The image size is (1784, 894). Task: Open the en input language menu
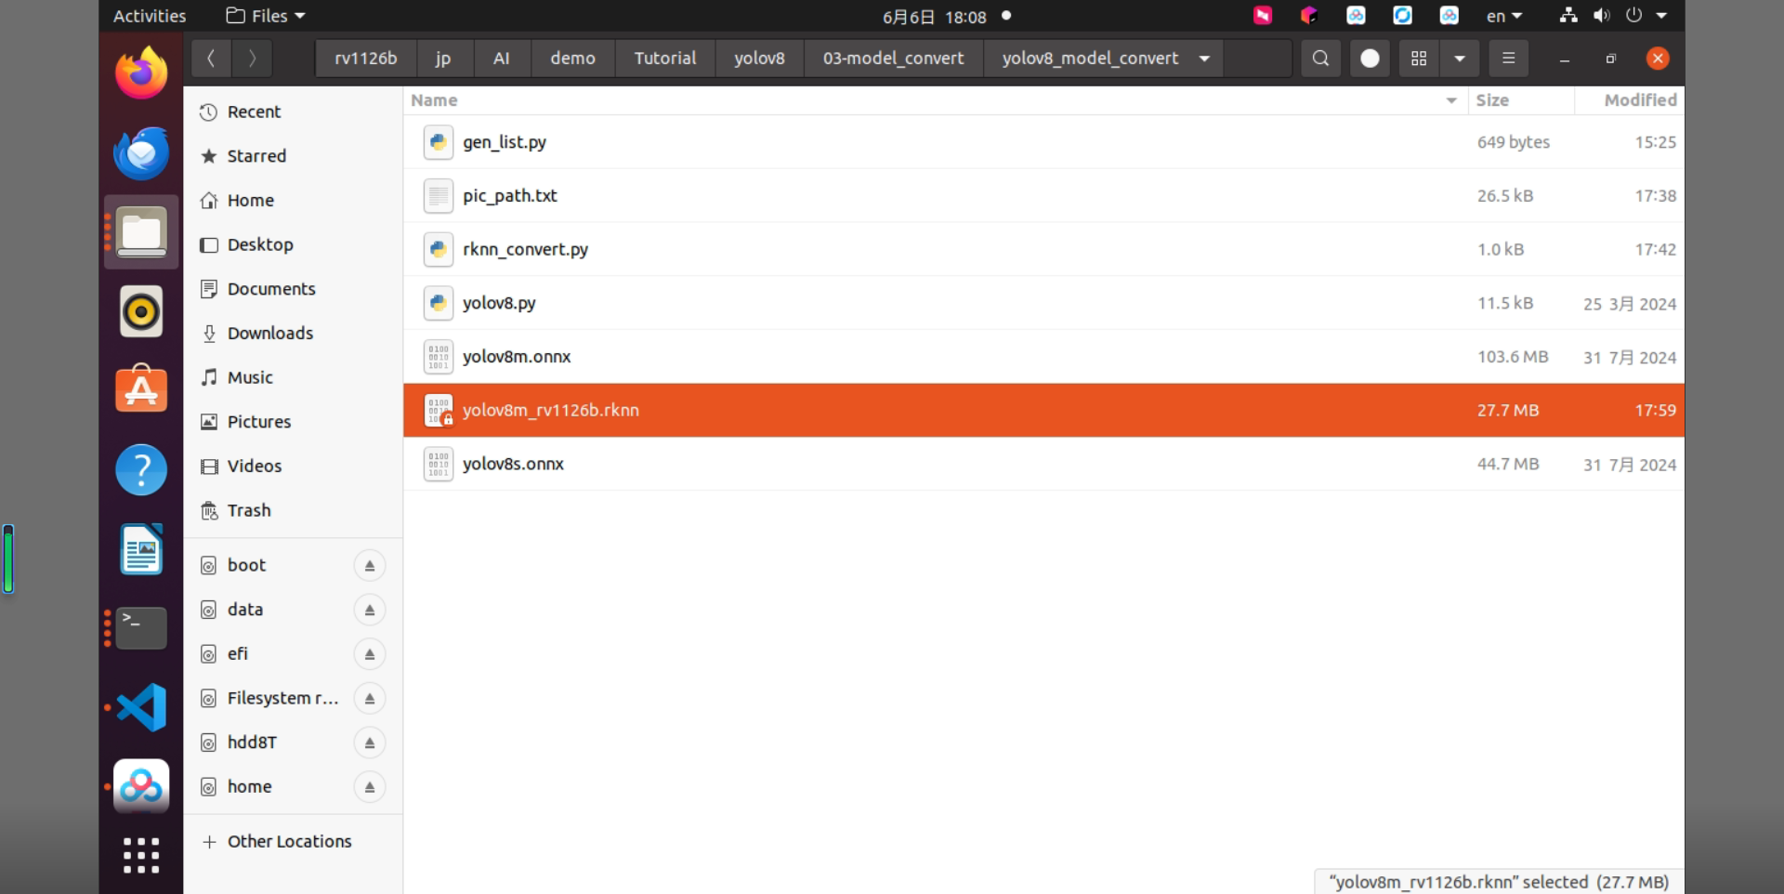click(x=1504, y=16)
